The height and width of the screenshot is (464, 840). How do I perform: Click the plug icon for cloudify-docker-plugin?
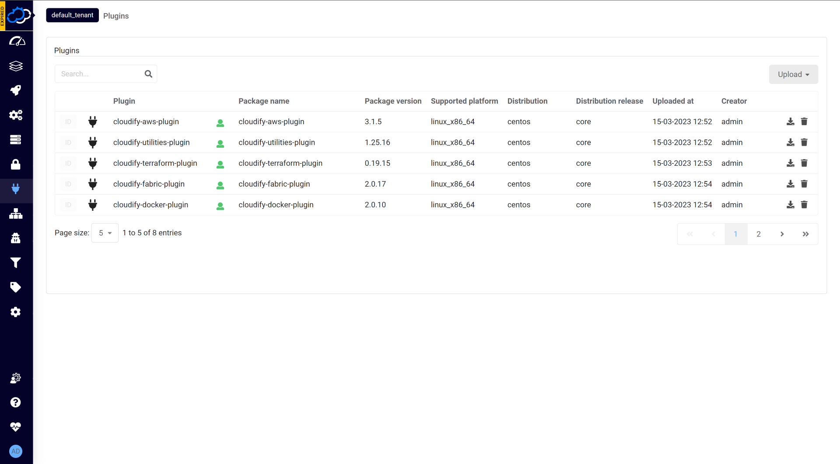93,205
